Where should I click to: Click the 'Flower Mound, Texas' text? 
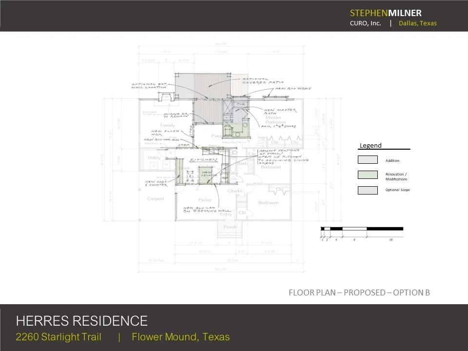180,337
